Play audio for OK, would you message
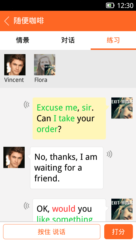 (x=27, y=206)
